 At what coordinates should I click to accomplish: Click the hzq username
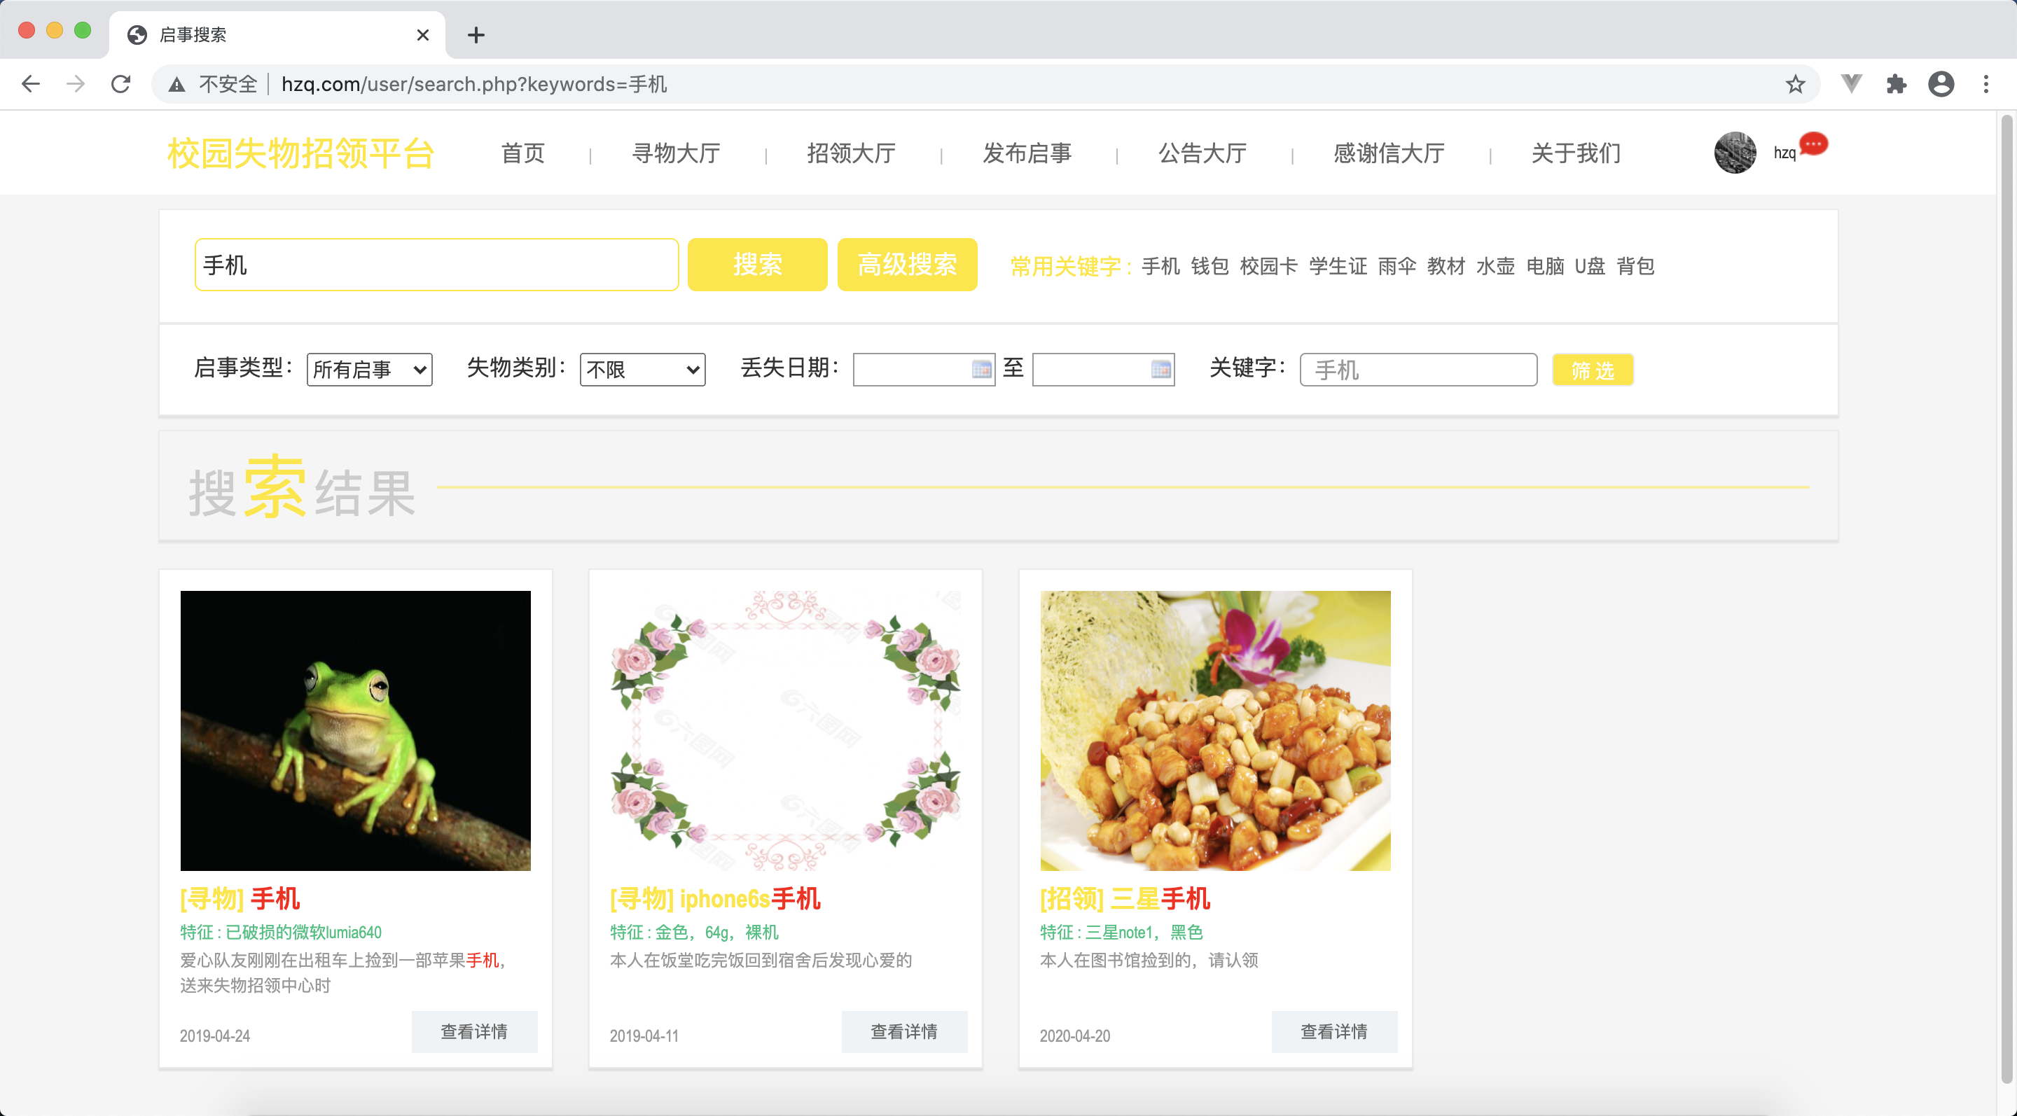(1784, 153)
